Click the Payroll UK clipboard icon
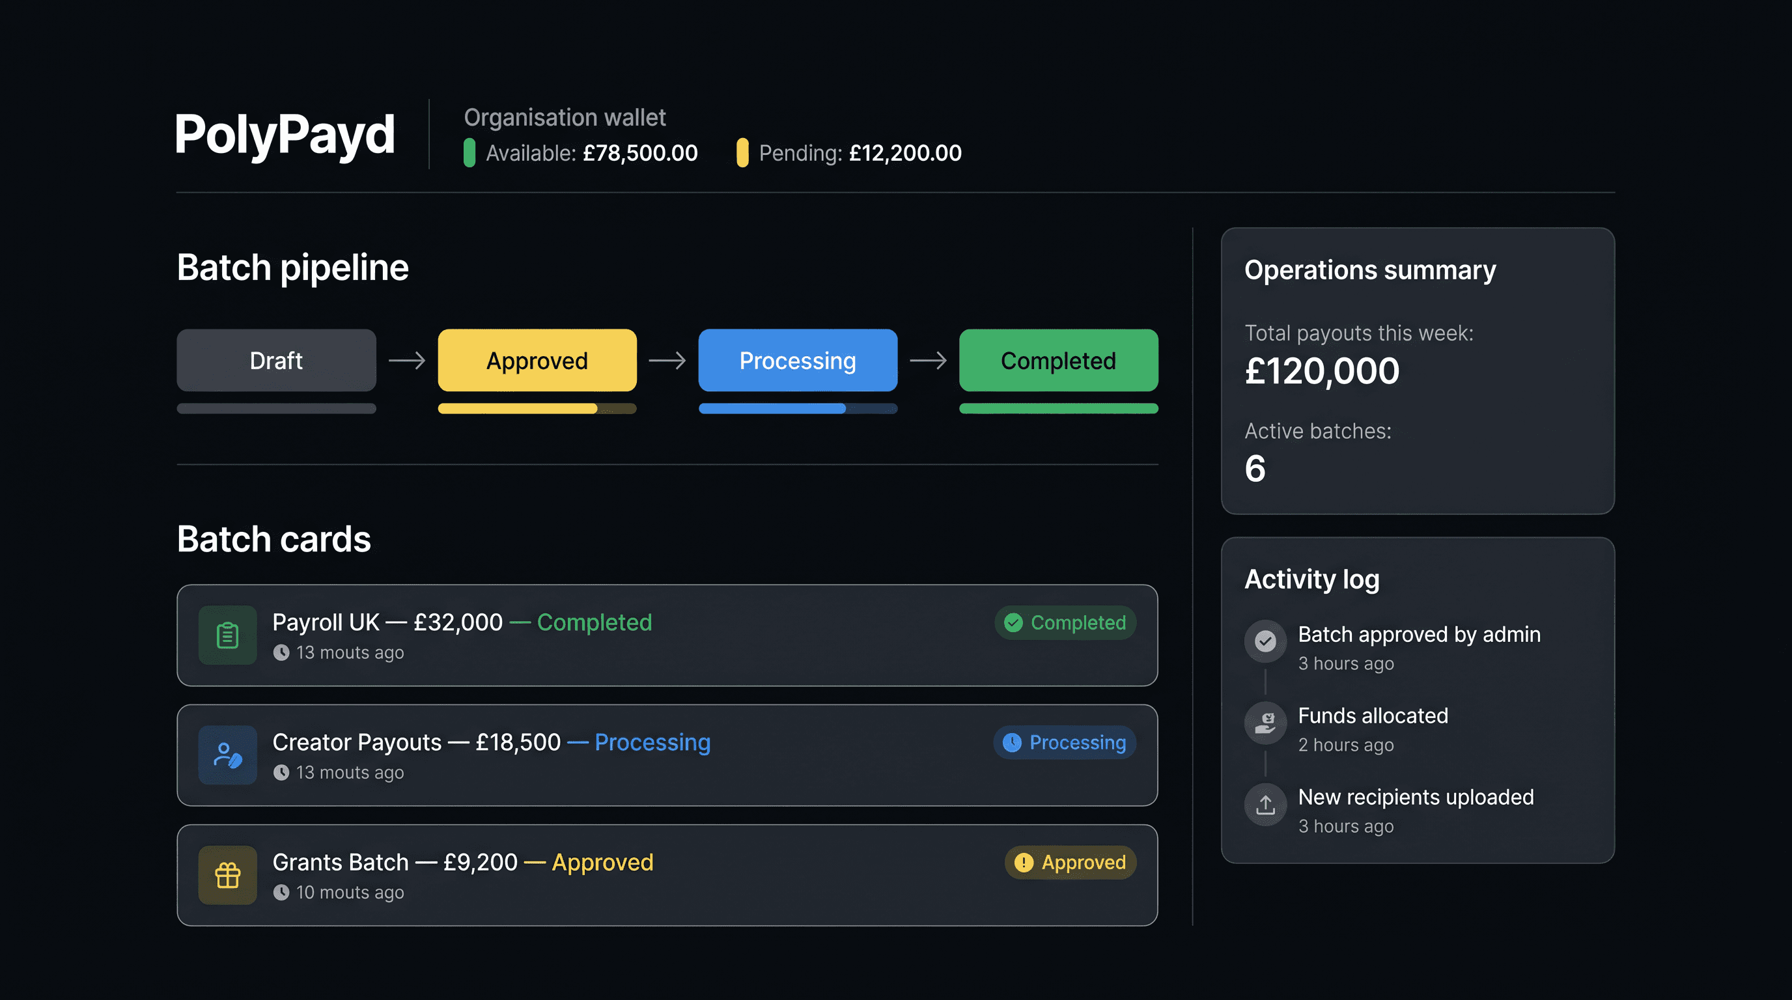This screenshot has width=1792, height=1000. 227,635
